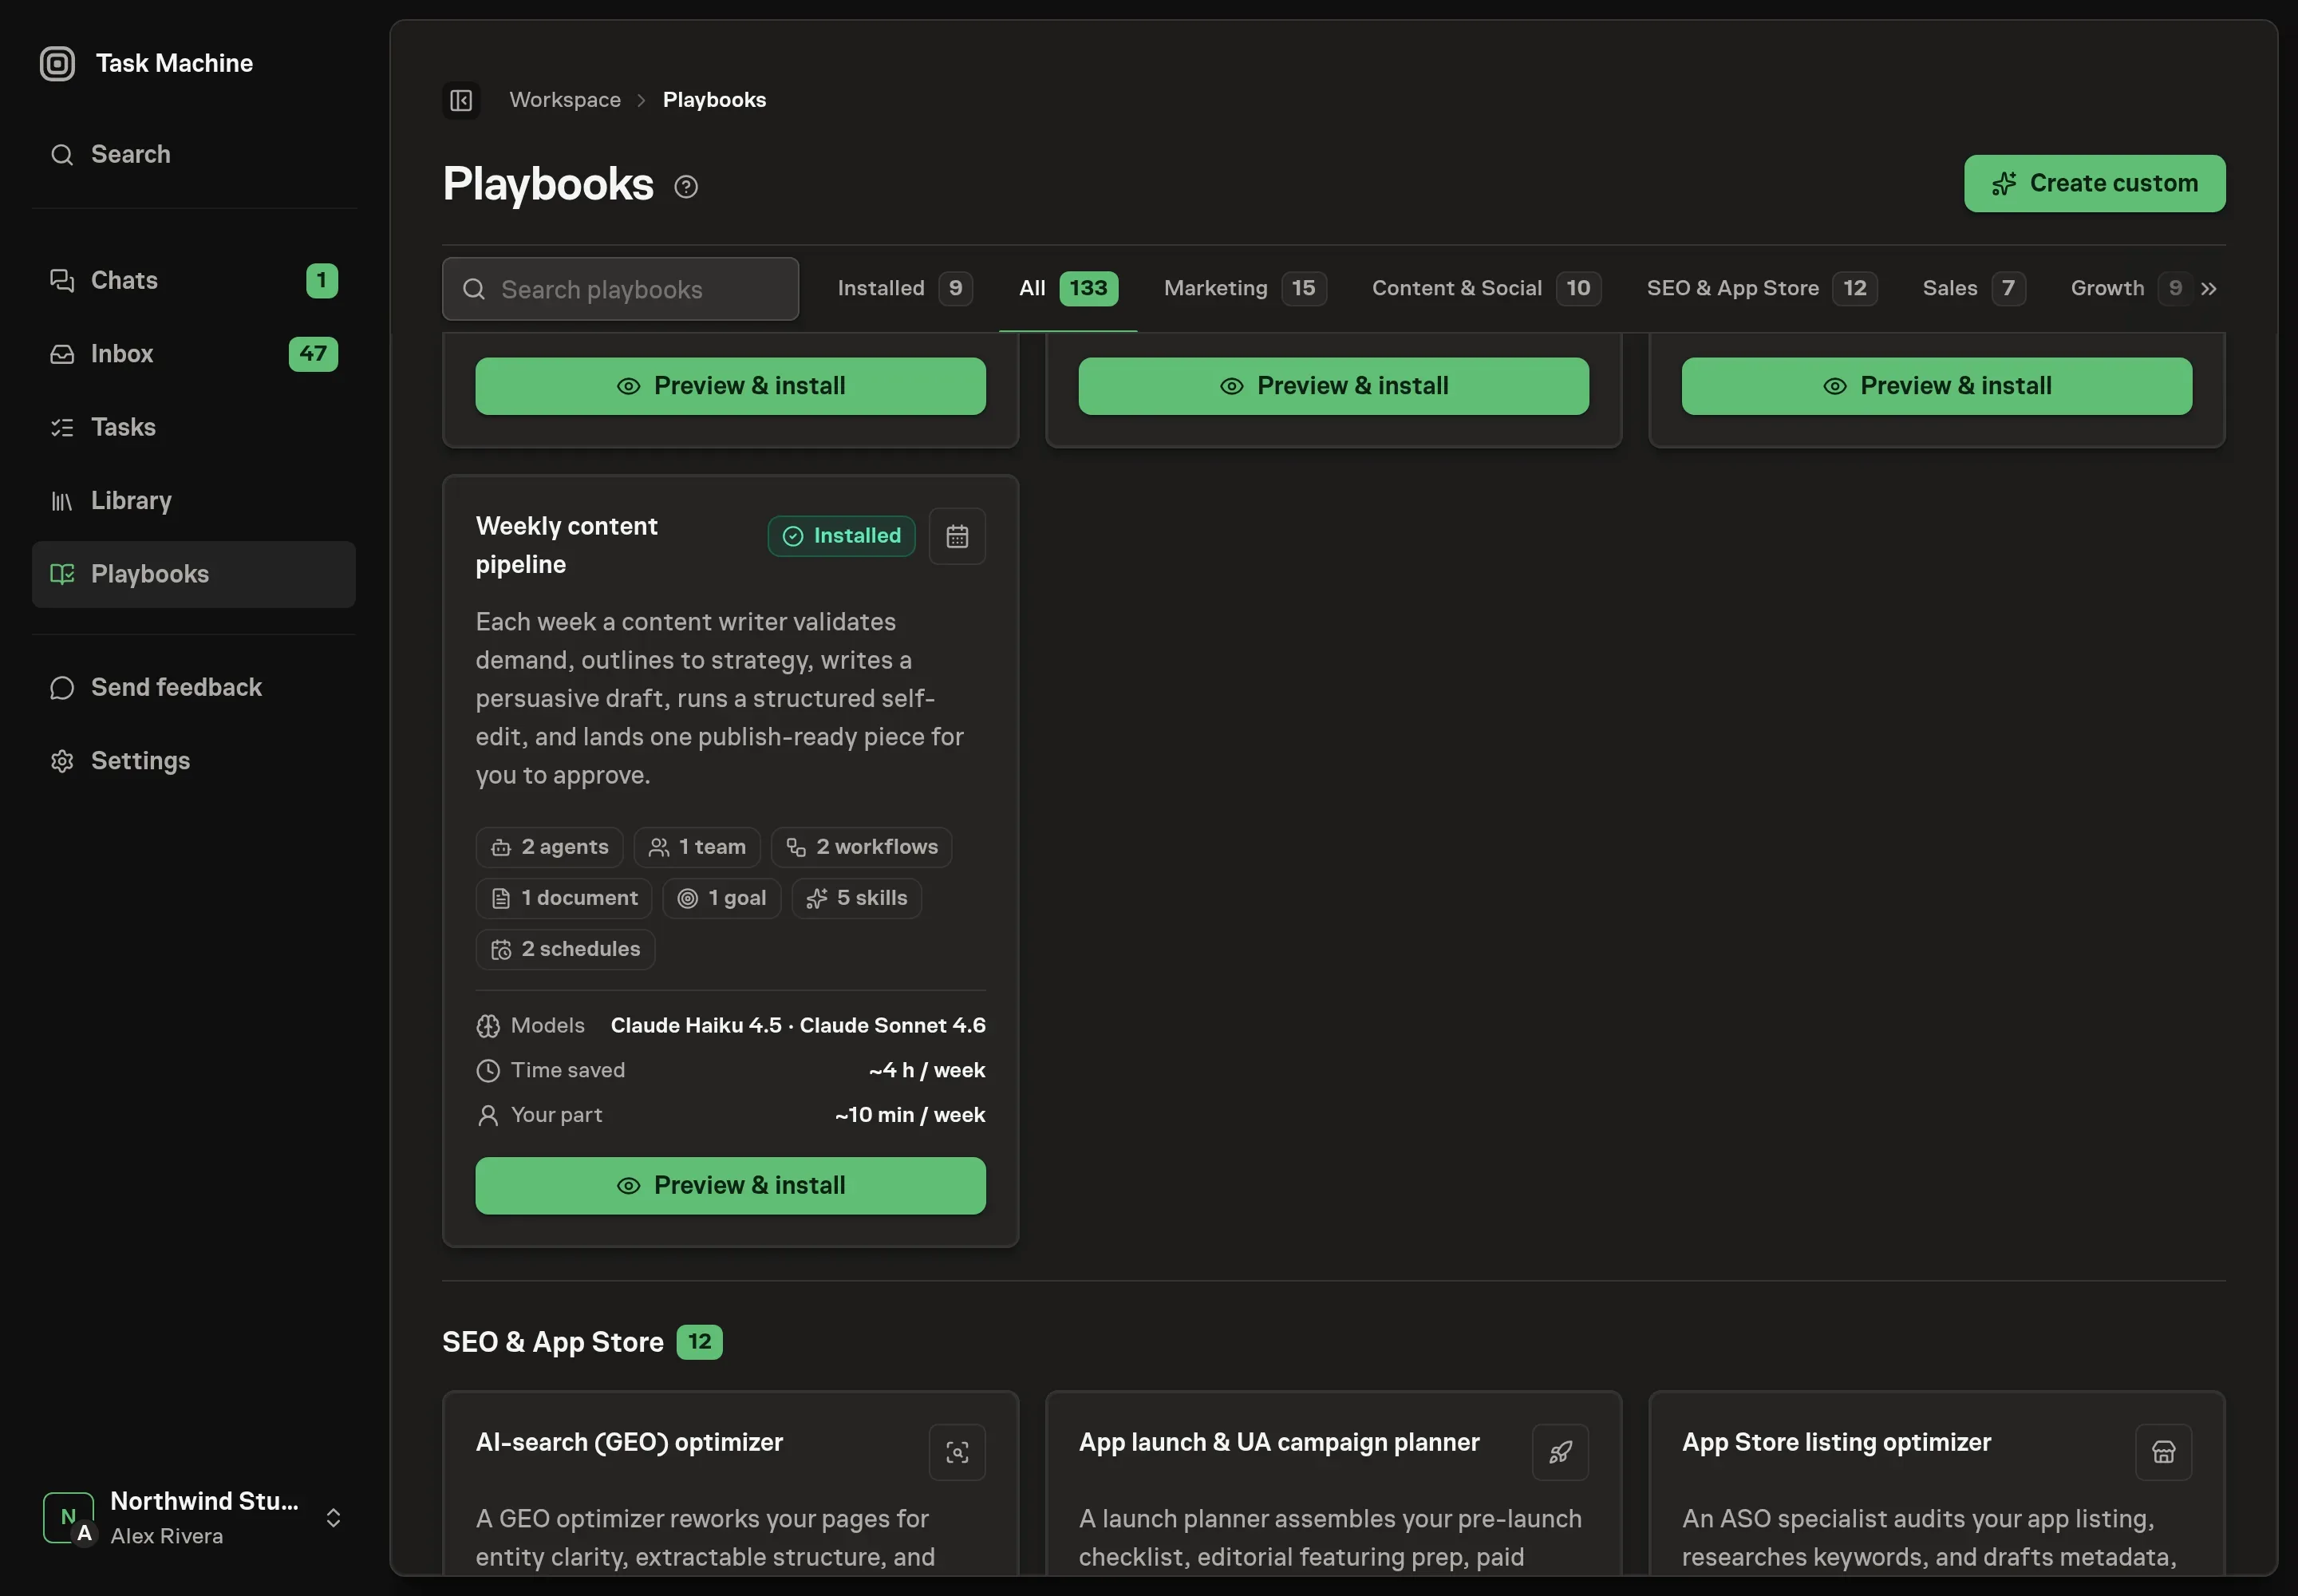Viewport: 2298px width, 1596px height.
Task: Click the 2 schedules chip
Action: coord(565,950)
